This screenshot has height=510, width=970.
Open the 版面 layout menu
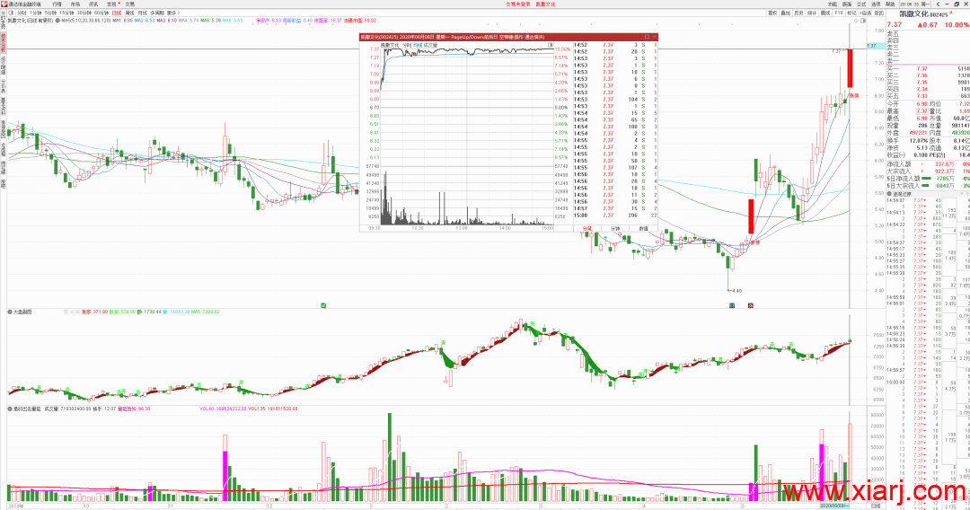847,4
